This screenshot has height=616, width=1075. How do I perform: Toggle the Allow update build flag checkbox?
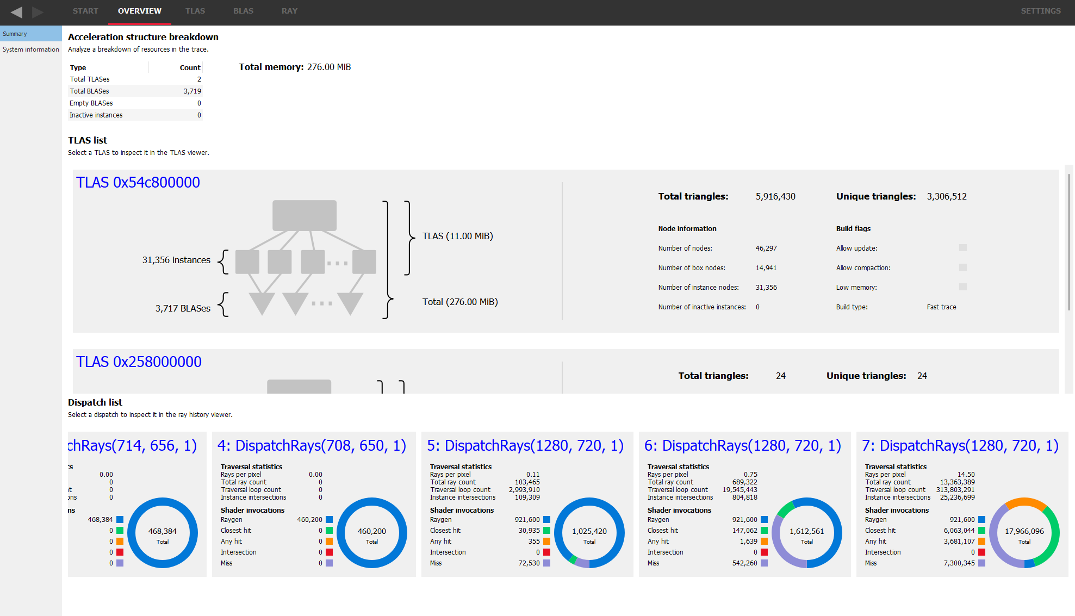[x=962, y=248]
